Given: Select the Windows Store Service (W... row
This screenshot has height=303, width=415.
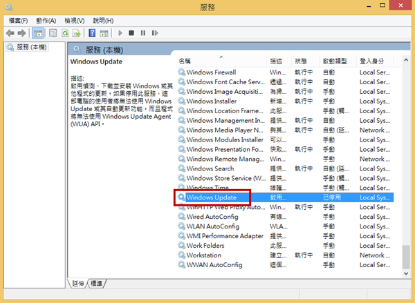Looking at the screenshot, I should pyautogui.click(x=285, y=178).
